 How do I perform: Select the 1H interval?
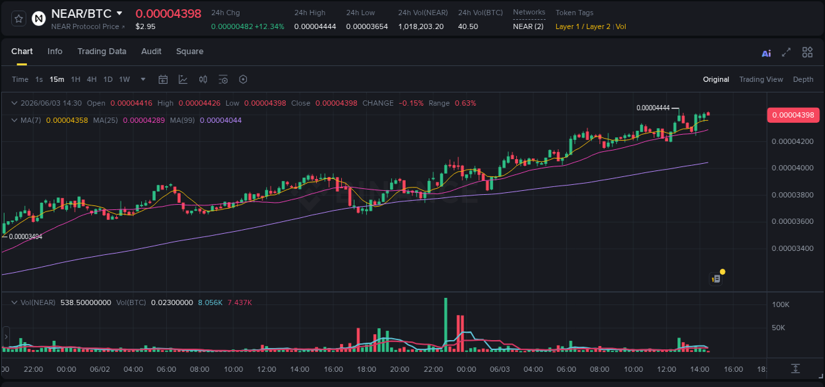pyautogui.click(x=75, y=79)
